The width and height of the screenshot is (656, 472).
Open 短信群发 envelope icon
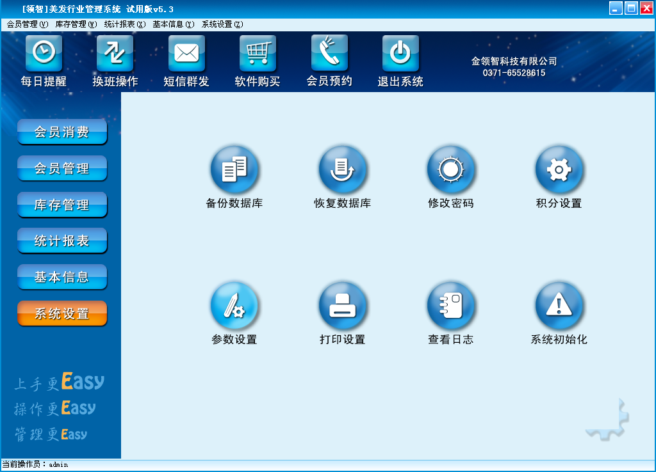186,54
